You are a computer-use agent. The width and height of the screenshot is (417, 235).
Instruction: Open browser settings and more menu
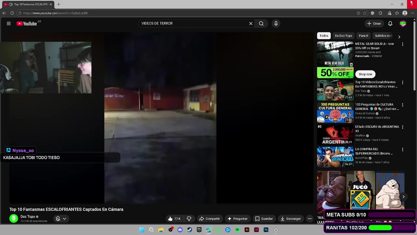[x=412, y=13]
